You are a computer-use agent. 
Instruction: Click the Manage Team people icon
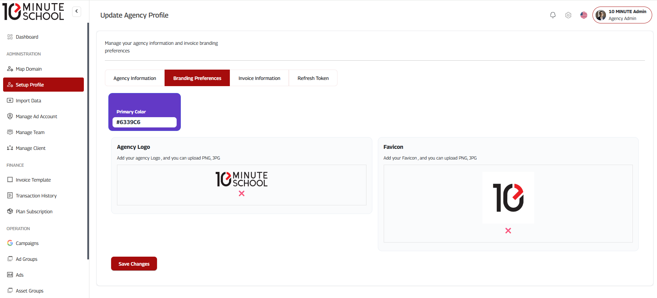10,132
